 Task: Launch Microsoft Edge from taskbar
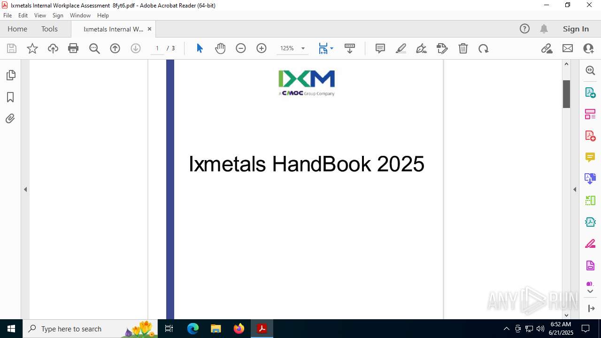tap(193, 329)
